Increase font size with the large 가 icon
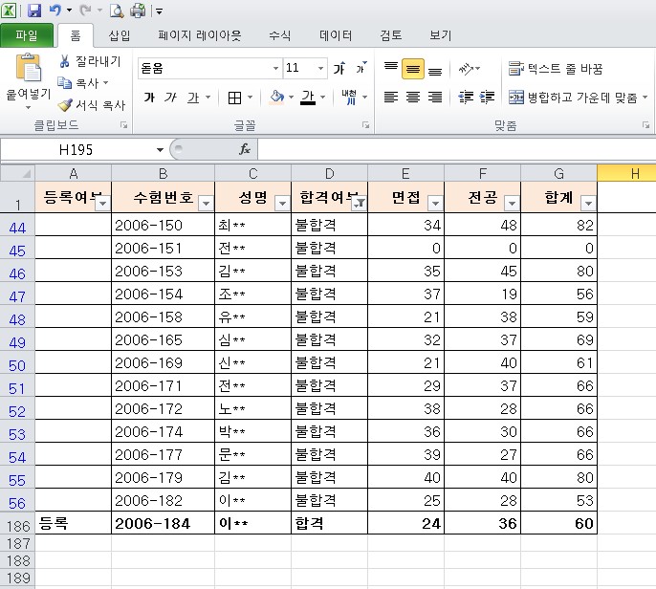The image size is (656, 589). click(x=339, y=68)
